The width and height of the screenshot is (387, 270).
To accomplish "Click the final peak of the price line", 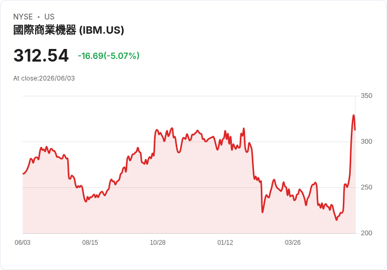I will point(353,115).
